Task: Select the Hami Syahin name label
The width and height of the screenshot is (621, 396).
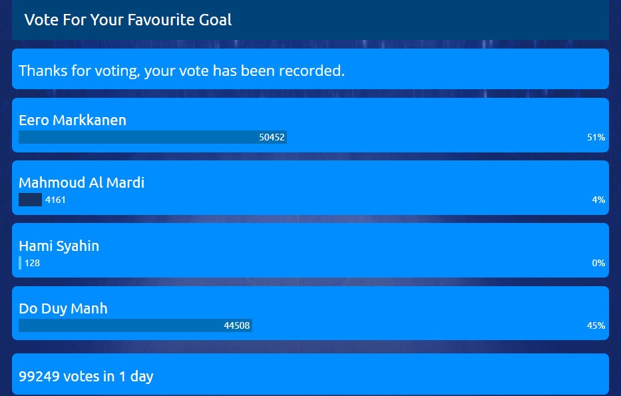Action: pyautogui.click(x=59, y=246)
